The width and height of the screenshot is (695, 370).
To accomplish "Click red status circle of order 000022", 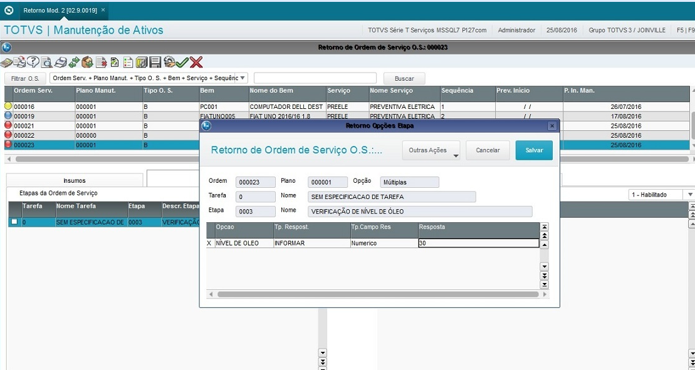I will coord(8,135).
